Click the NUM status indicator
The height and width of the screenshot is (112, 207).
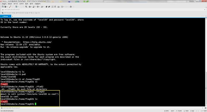tap(205, 111)
